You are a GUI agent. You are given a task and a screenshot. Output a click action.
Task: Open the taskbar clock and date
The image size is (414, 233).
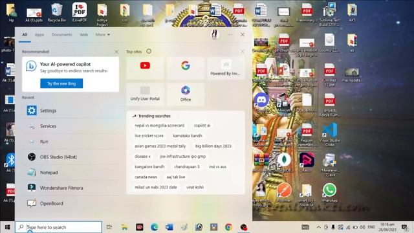coord(387,227)
